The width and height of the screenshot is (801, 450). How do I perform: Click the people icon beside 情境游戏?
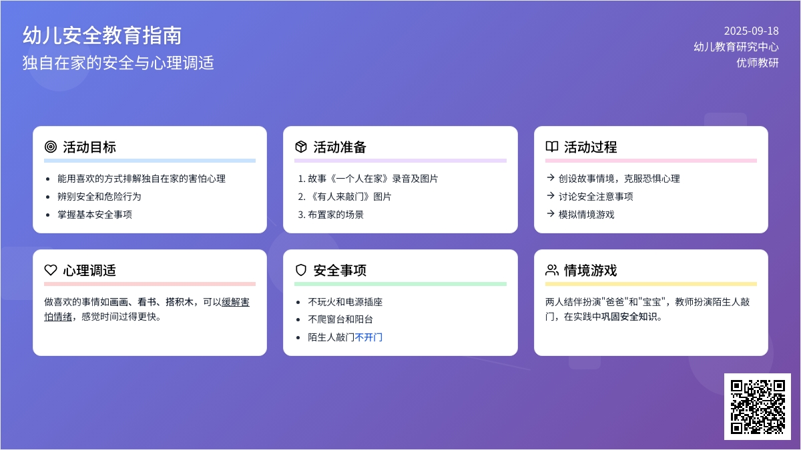551,270
